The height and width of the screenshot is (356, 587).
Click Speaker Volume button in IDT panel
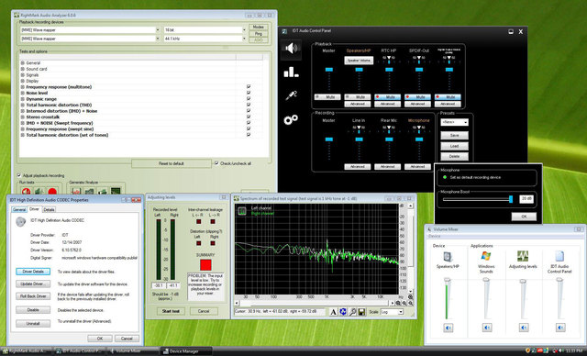(359, 61)
